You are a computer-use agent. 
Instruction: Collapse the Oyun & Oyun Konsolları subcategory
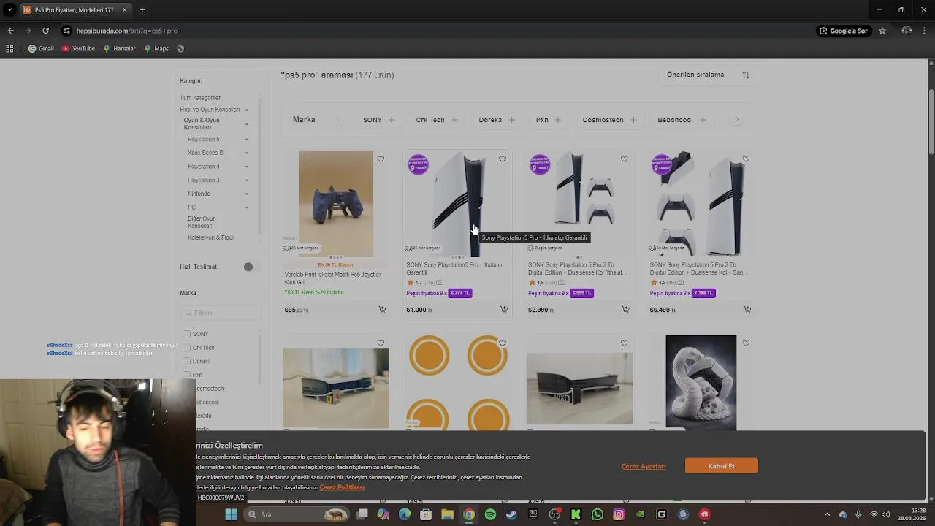point(247,123)
